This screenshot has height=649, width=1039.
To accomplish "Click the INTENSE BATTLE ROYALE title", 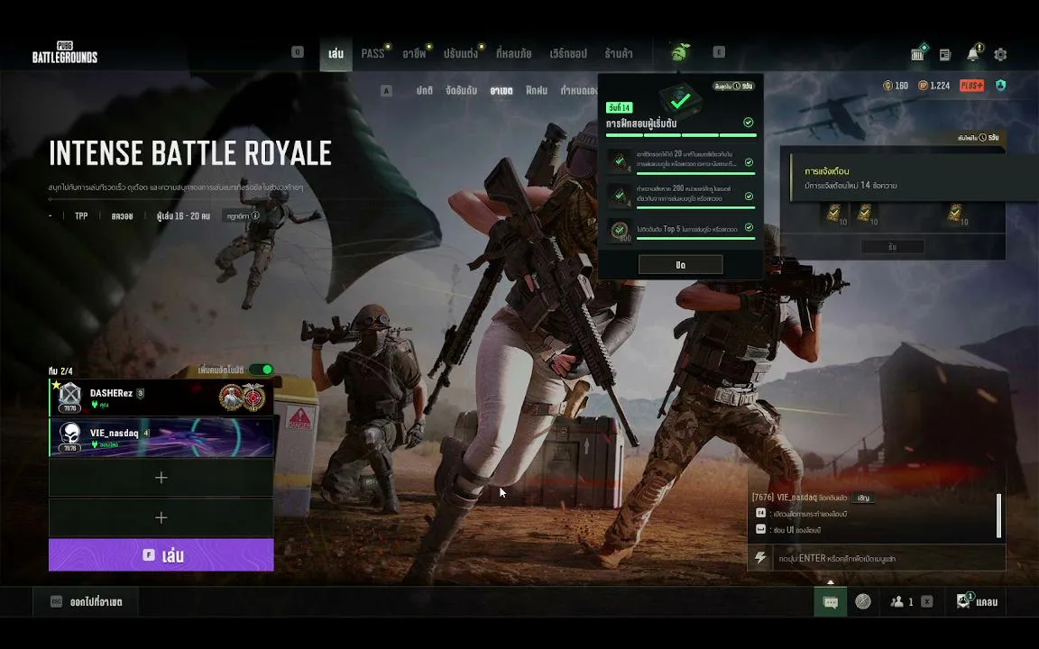I will [x=190, y=153].
